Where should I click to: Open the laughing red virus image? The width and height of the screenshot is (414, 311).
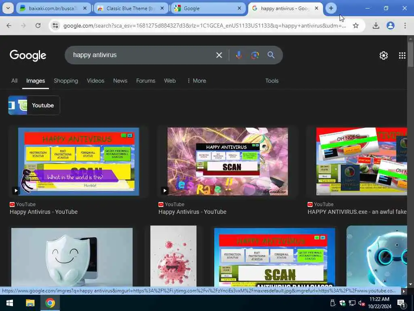coord(173,256)
